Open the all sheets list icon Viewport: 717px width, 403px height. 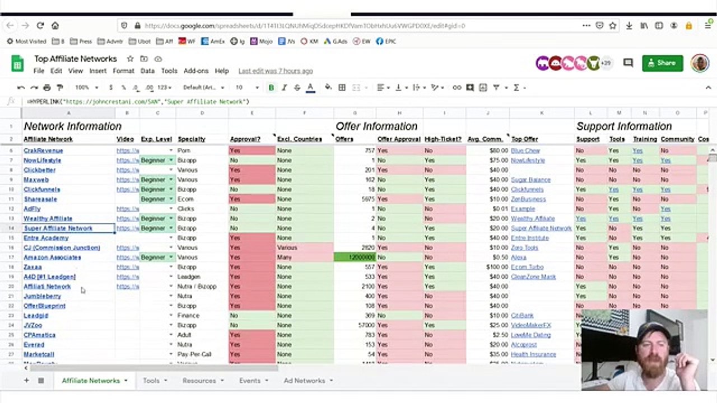coord(41,381)
